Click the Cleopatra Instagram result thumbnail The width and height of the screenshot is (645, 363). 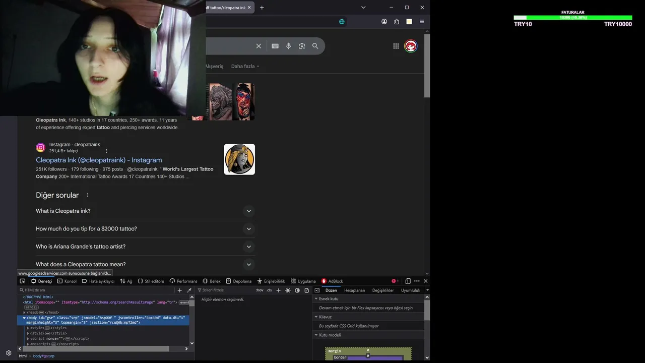(239, 159)
